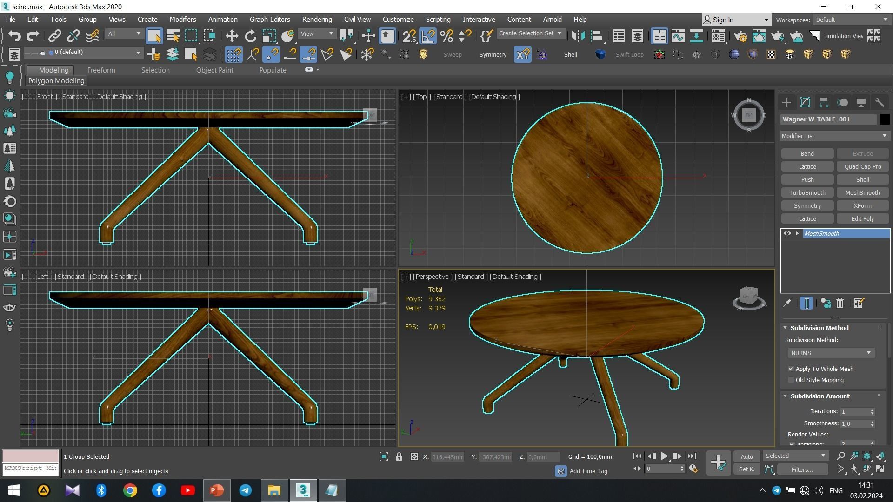Open the Utilities wrench panel tab

(x=879, y=102)
